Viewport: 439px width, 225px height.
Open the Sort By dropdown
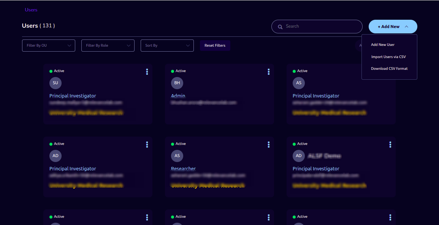(167, 46)
